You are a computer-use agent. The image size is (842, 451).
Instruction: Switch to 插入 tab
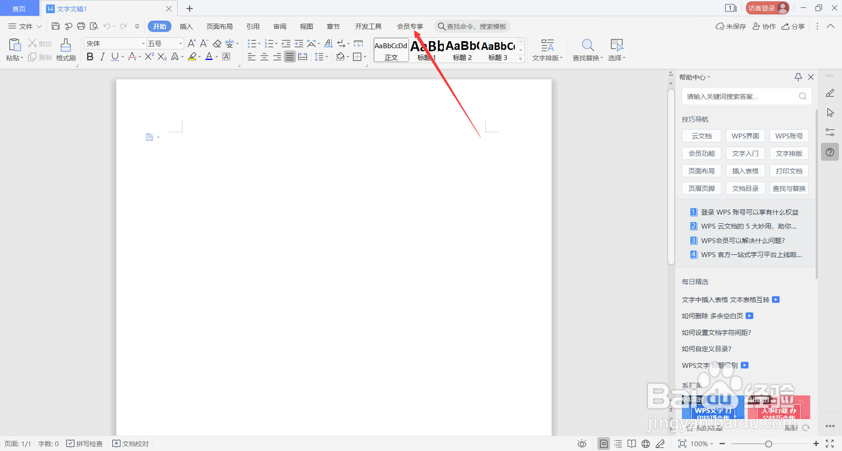(186, 26)
